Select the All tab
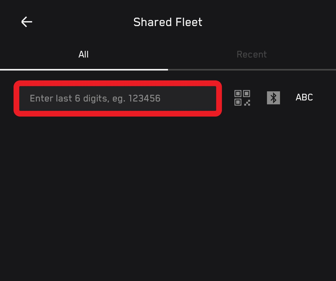 (84, 54)
